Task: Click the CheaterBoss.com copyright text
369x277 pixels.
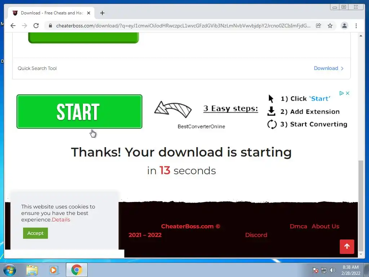Action: 191,227
